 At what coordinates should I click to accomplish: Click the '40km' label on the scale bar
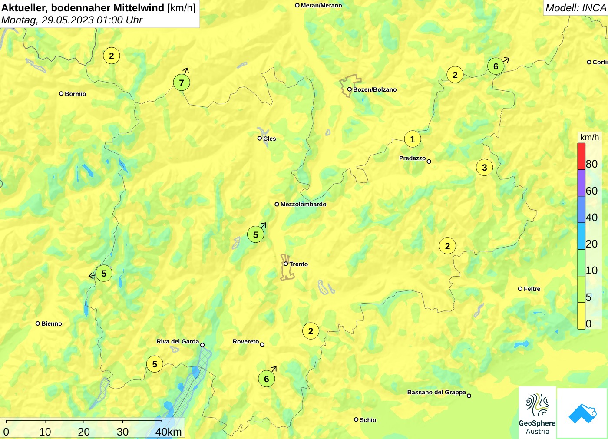169,432
